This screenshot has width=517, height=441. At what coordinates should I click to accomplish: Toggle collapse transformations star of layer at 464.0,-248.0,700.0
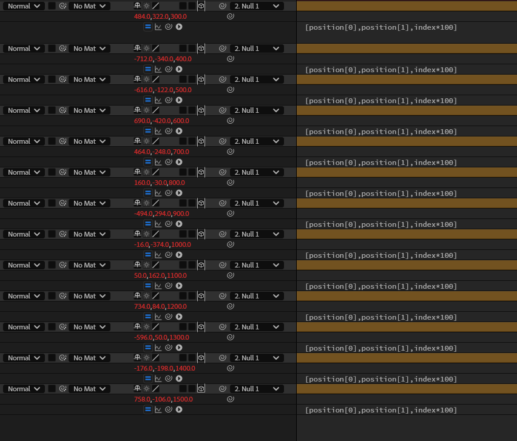[147, 141]
